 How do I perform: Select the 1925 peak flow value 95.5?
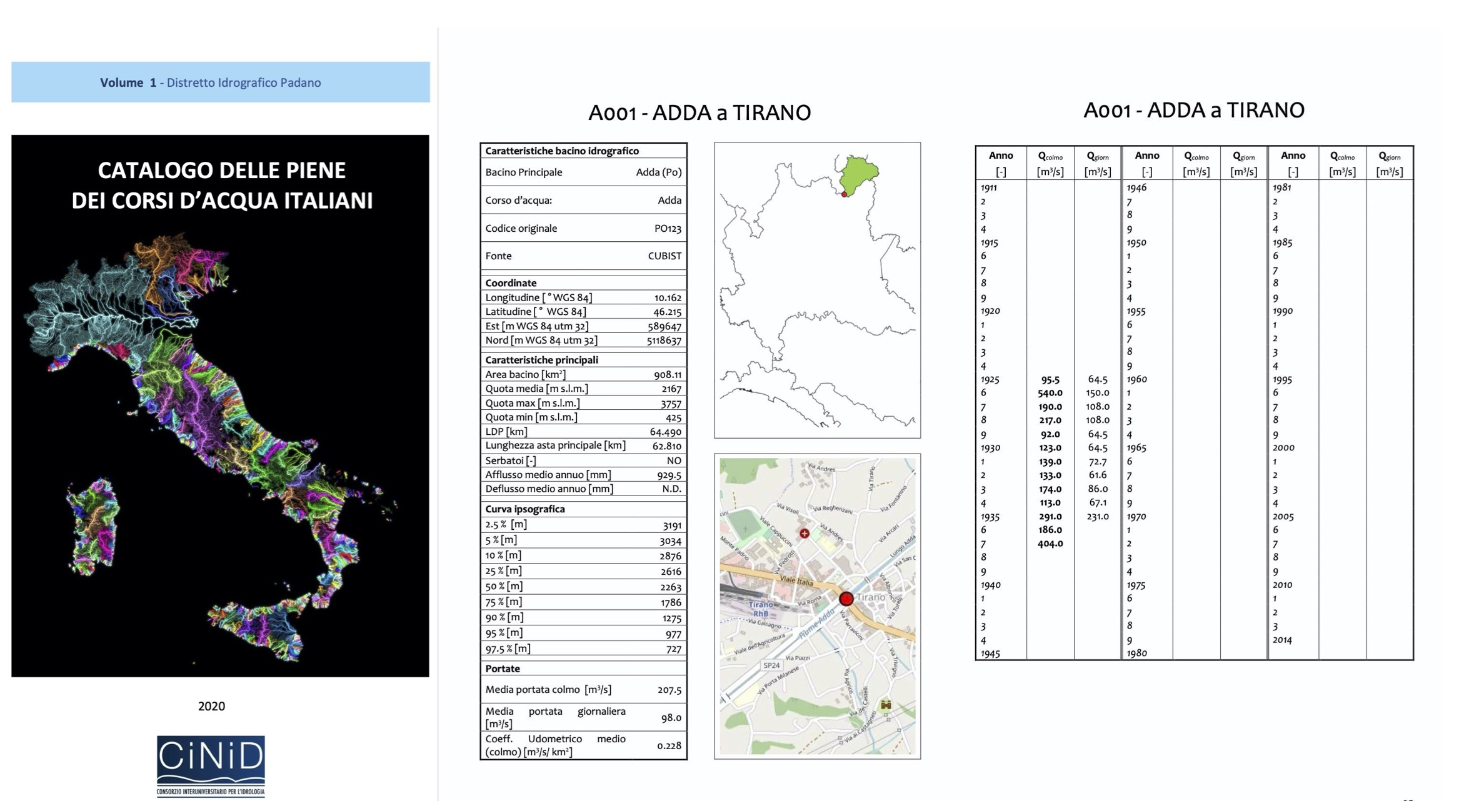coord(1050,379)
